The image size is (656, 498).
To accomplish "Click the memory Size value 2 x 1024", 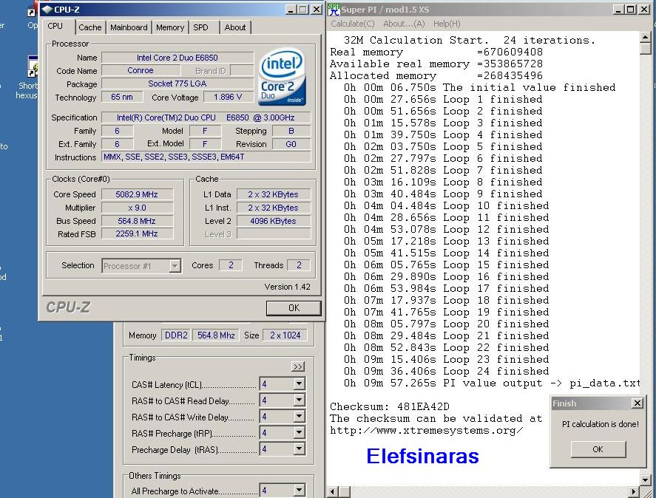I will (285, 335).
